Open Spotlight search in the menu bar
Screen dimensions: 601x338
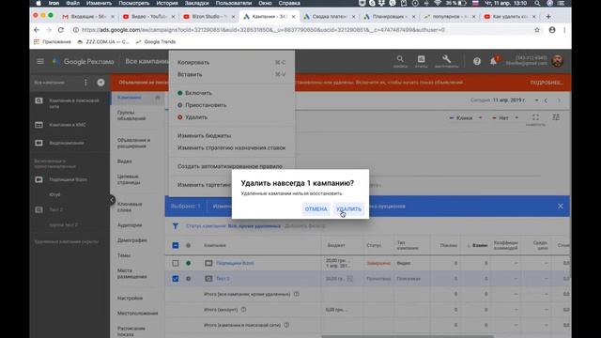[537, 3]
